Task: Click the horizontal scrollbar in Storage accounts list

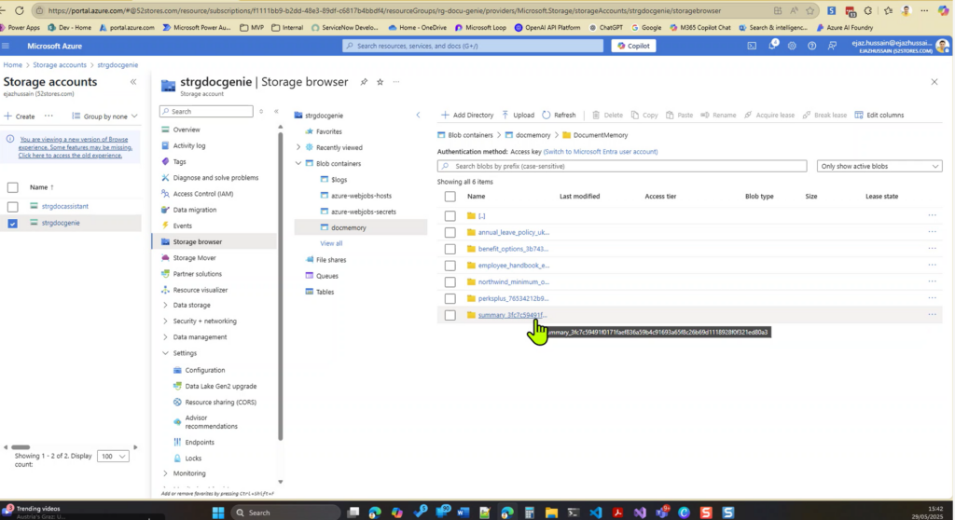Action: [21, 447]
